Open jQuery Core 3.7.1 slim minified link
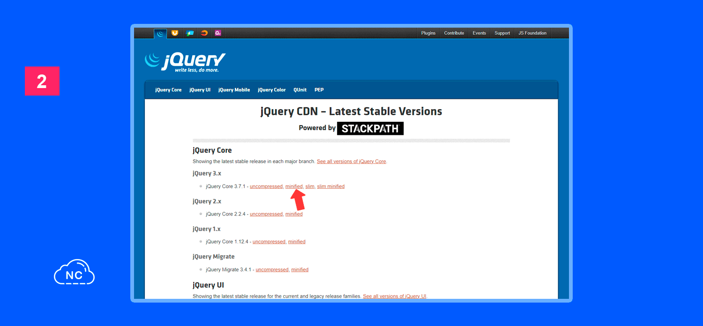 [x=331, y=186]
